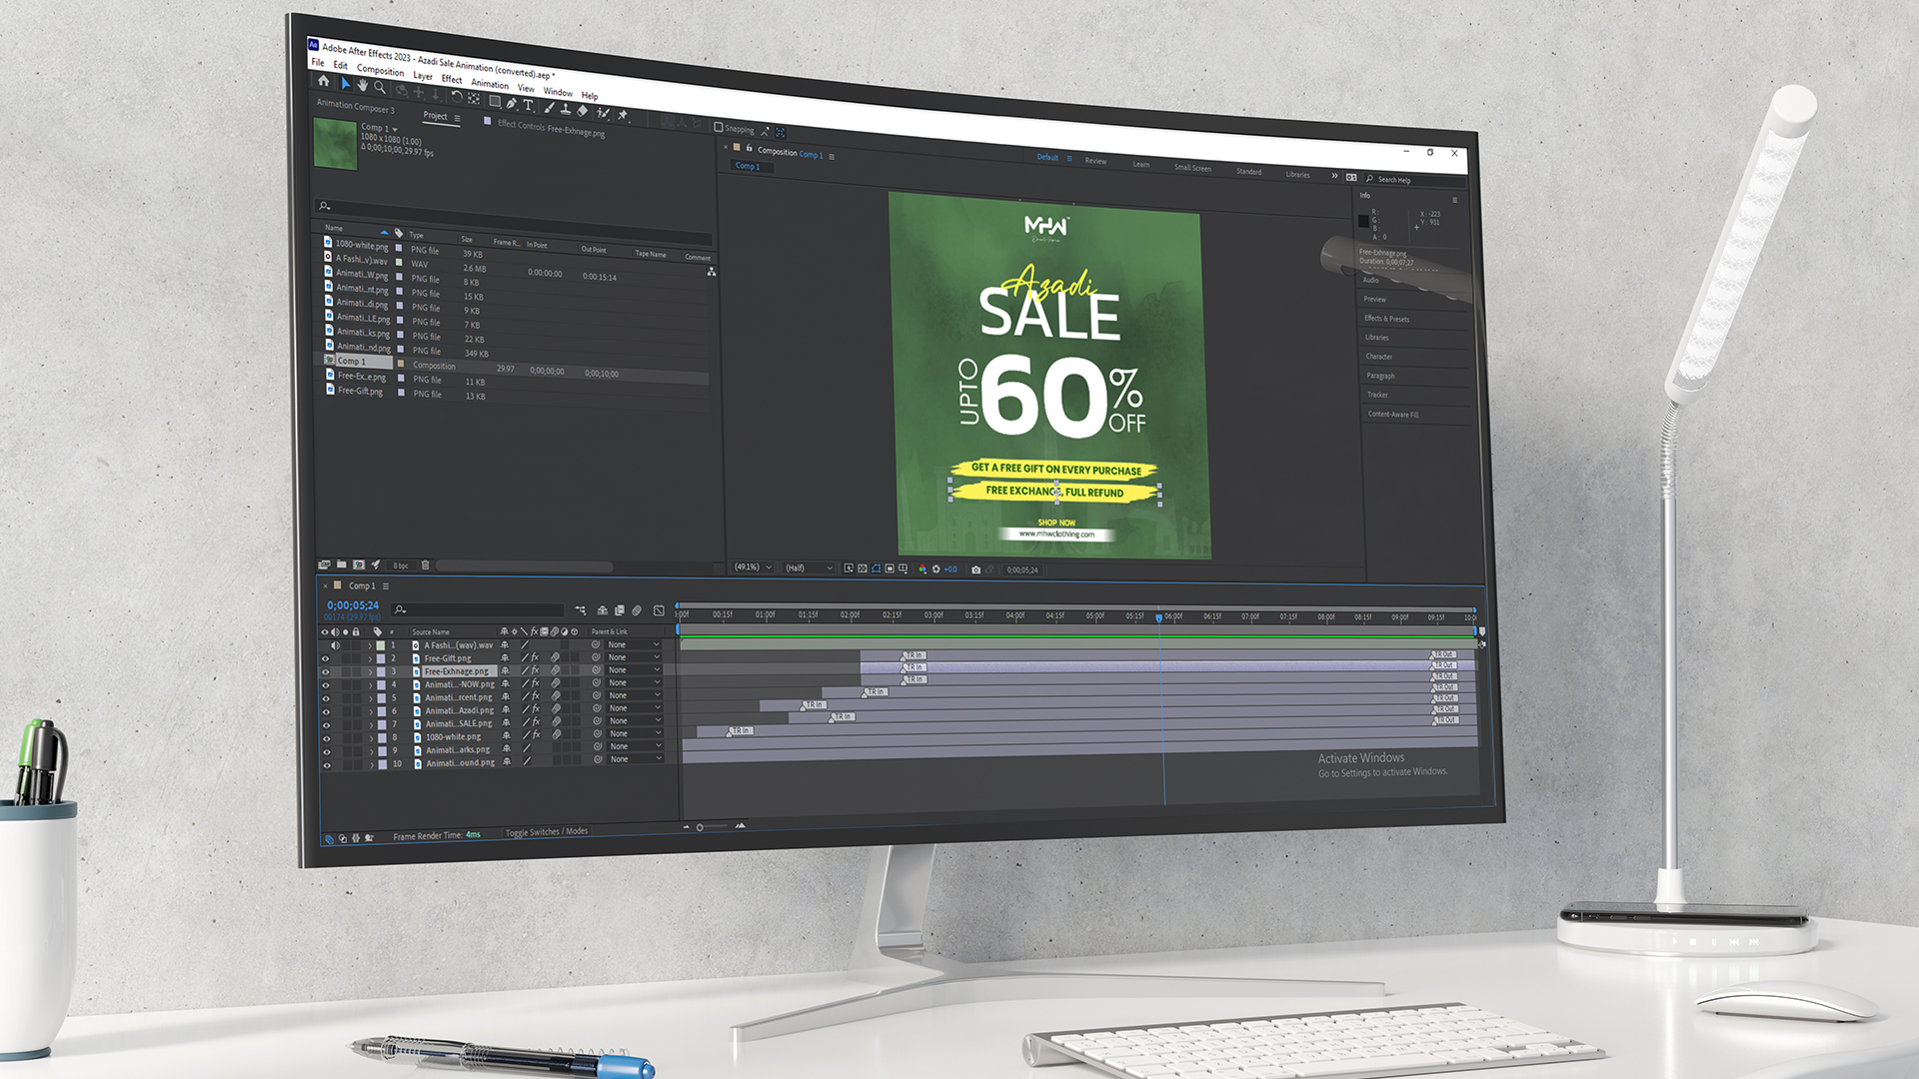
Task: Select the Rectangle shape tool
Action: pos(495,102)
